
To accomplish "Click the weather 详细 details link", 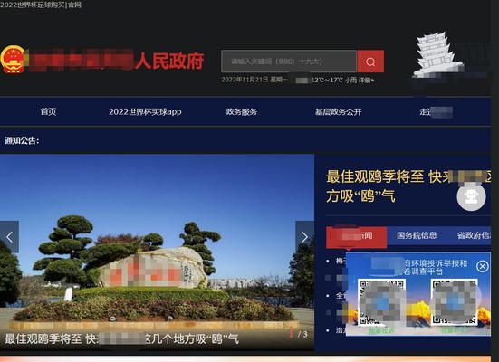I will pos(366,80).
